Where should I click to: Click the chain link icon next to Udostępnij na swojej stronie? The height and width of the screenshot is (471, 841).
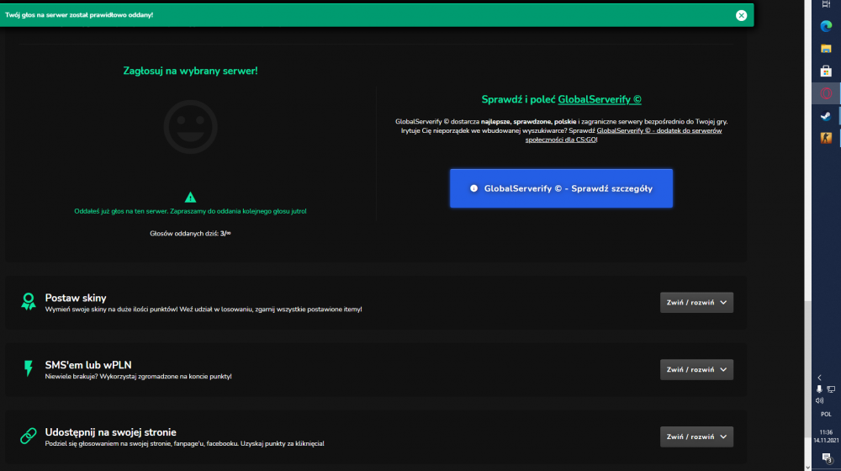(x=29, y=436)
